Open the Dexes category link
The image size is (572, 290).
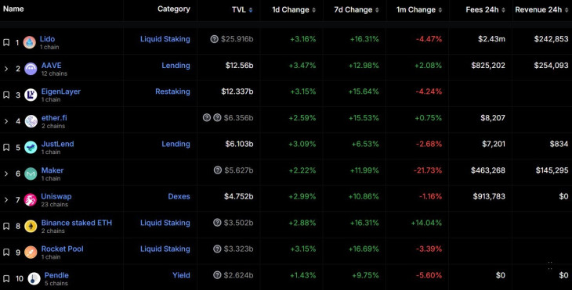(179, 196)
